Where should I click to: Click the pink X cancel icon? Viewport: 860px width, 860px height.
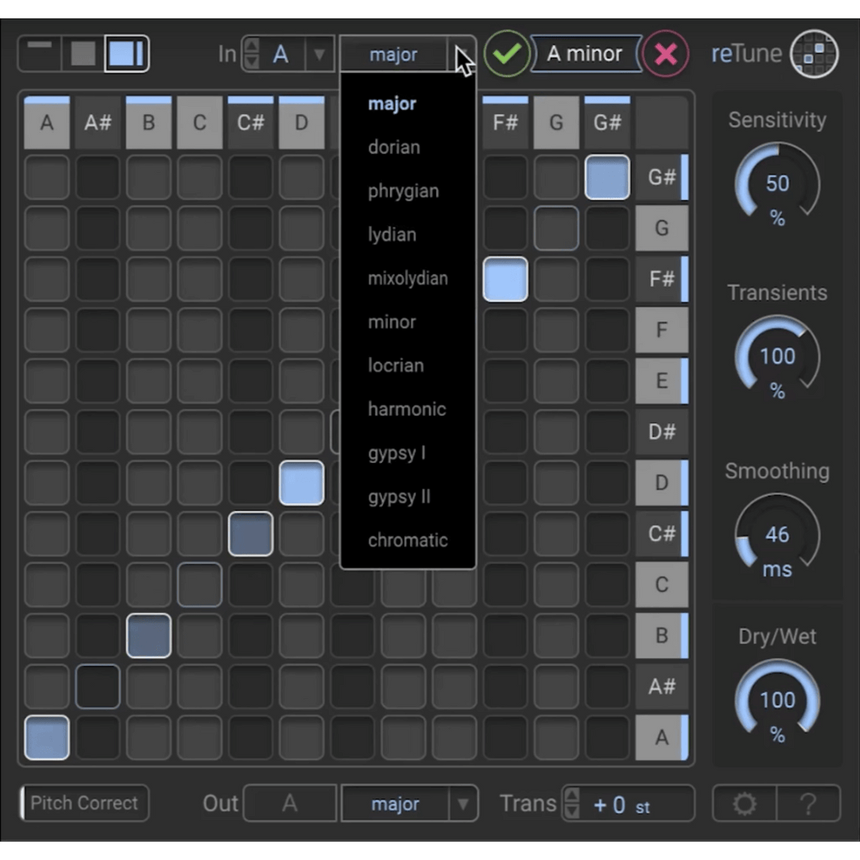pyautogui.click(x=665, y=54)
